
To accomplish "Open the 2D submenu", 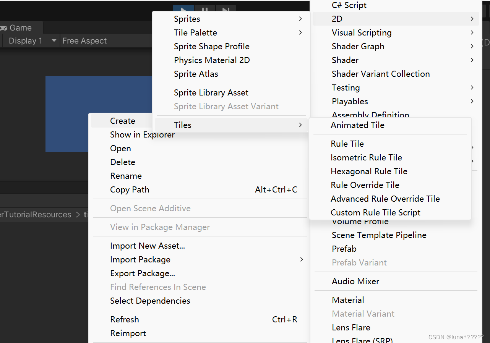I will [x=396, y=19].
